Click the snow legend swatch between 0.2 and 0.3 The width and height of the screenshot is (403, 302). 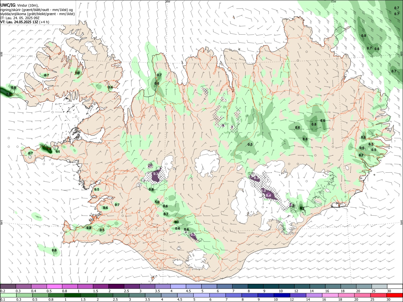click(8, 287)
